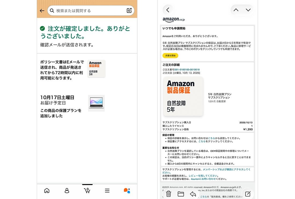This screenshot has width=295, height=199.
Task: Go to previous email with up chevron
Action: tap(236, 10)
